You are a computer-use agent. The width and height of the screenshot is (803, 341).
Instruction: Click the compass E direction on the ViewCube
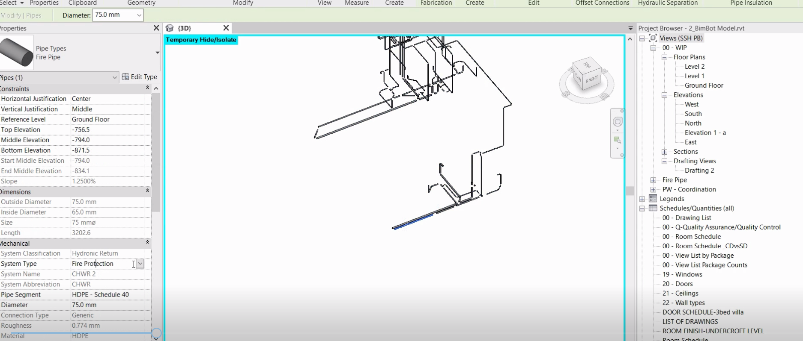[604, 97]
